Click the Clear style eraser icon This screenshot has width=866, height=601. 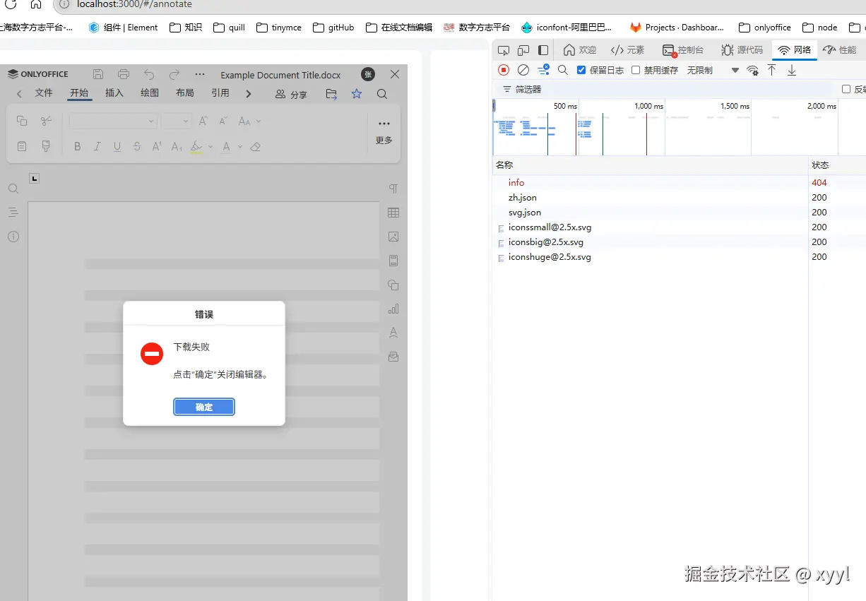point(256,147)
